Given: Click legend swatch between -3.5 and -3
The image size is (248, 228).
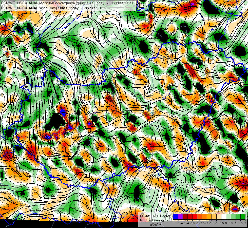Looking at the screenshot, I should pos(195,217).
